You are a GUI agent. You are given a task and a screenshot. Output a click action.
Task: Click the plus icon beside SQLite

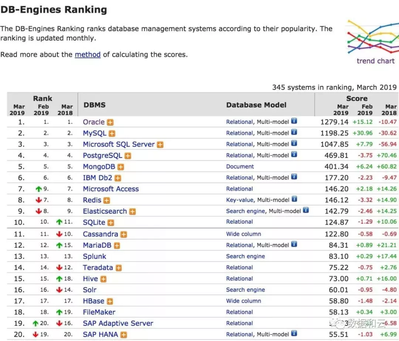point(111,223)
